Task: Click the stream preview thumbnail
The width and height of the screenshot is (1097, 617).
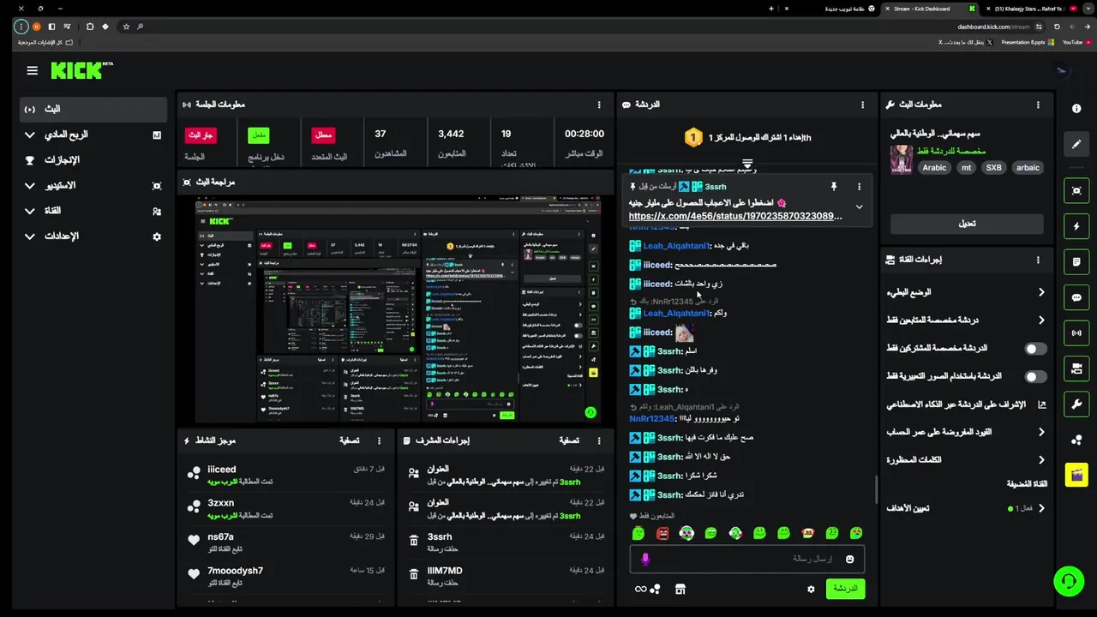Action: pyautogui.click(x=398, y=310)
